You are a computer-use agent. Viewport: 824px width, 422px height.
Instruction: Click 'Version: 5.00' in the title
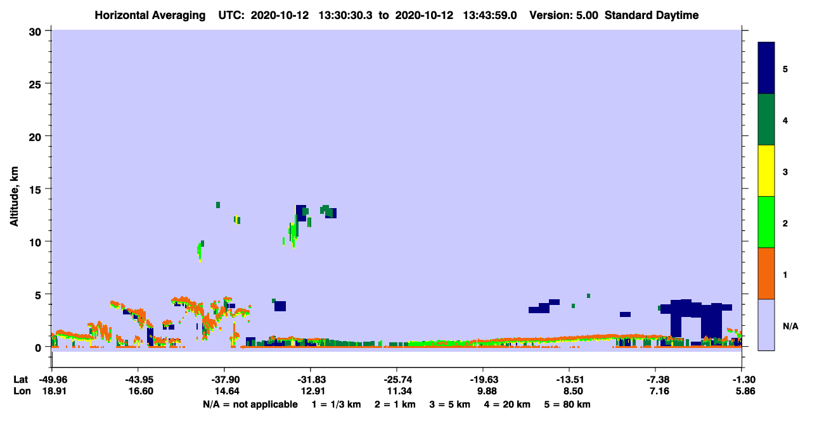pyautogui.click(x=565, y=15)
